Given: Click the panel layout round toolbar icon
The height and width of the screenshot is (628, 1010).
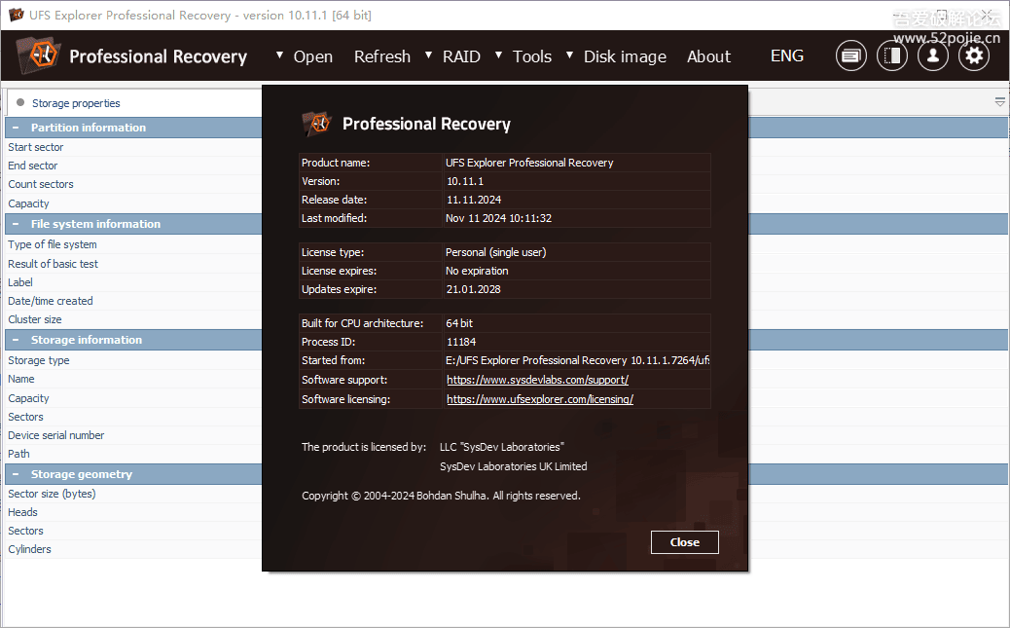Looking at the screenshot, I should (892, 56).
